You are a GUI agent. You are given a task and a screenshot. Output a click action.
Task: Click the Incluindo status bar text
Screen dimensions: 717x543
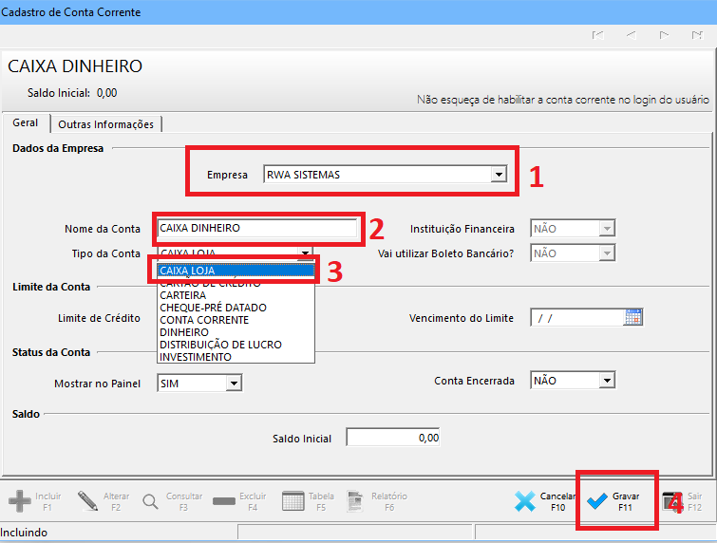pos(24,533)
